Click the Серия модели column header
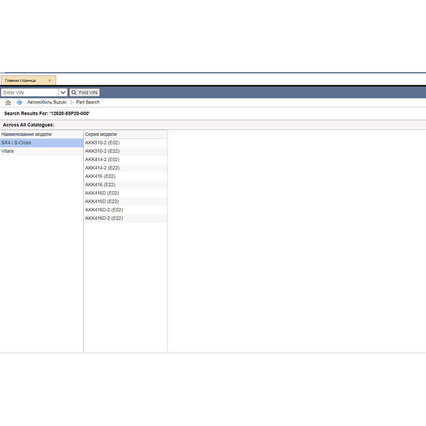Screen dimensions: 426x426 [x=101, y=134]
